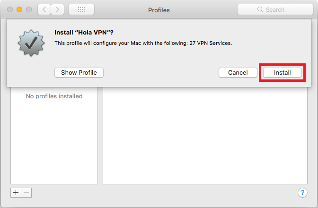The image size is (318, 208).
Task: Click the '27 VPN Services' description text
Action: (x=211, y=43)
